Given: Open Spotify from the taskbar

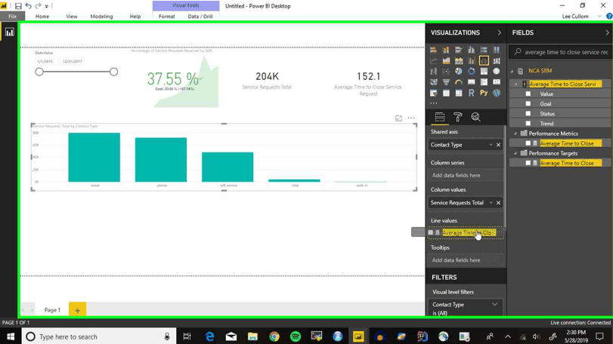Looking at the screenshot, I should (x=296, y=336).
